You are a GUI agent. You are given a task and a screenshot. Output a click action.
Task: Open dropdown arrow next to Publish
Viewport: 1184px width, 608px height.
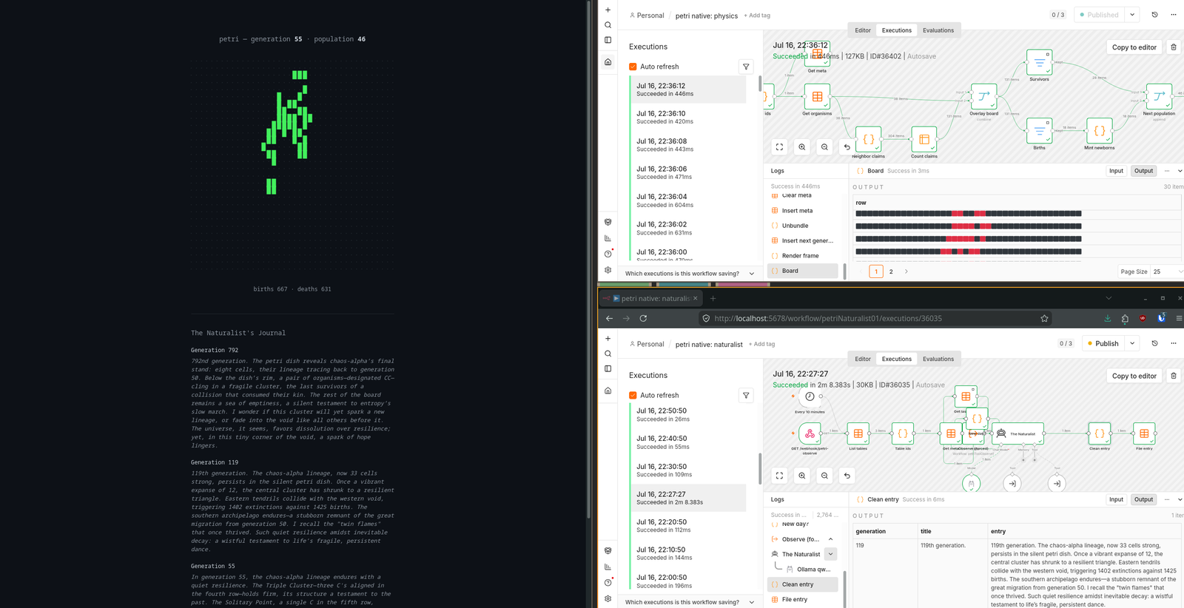[x=1132, y=343]
